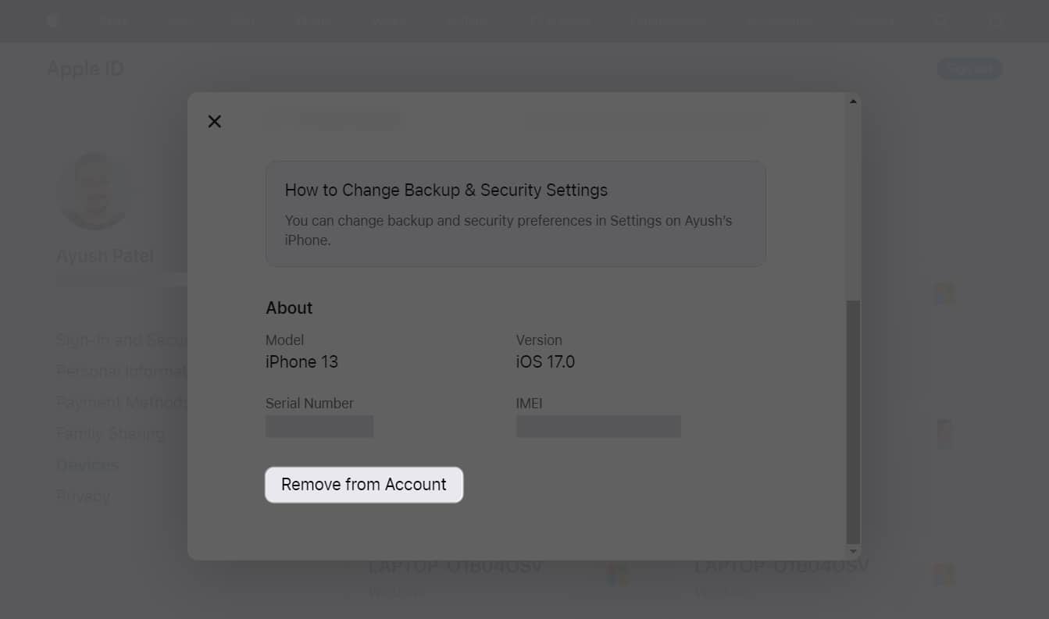Click Remove from Account
1049x619 pixels.
click(x=363, y=484)
